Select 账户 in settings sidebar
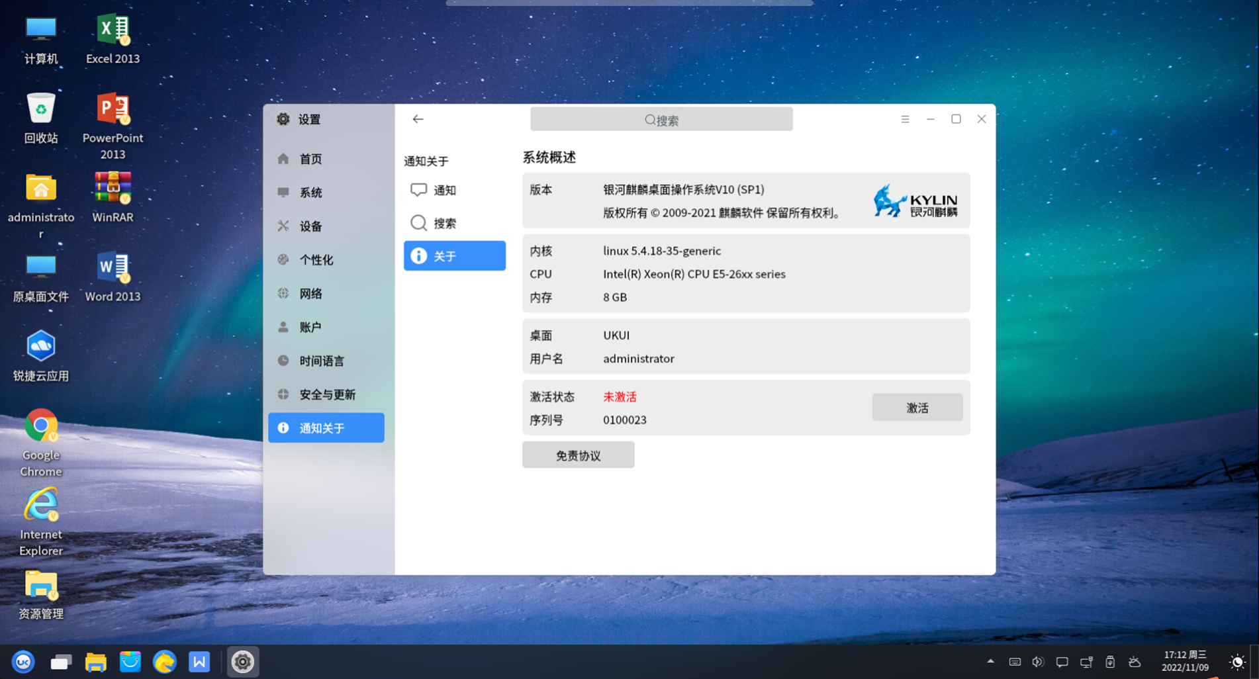This screenshot has height=679, width=1259. point(326,327)
